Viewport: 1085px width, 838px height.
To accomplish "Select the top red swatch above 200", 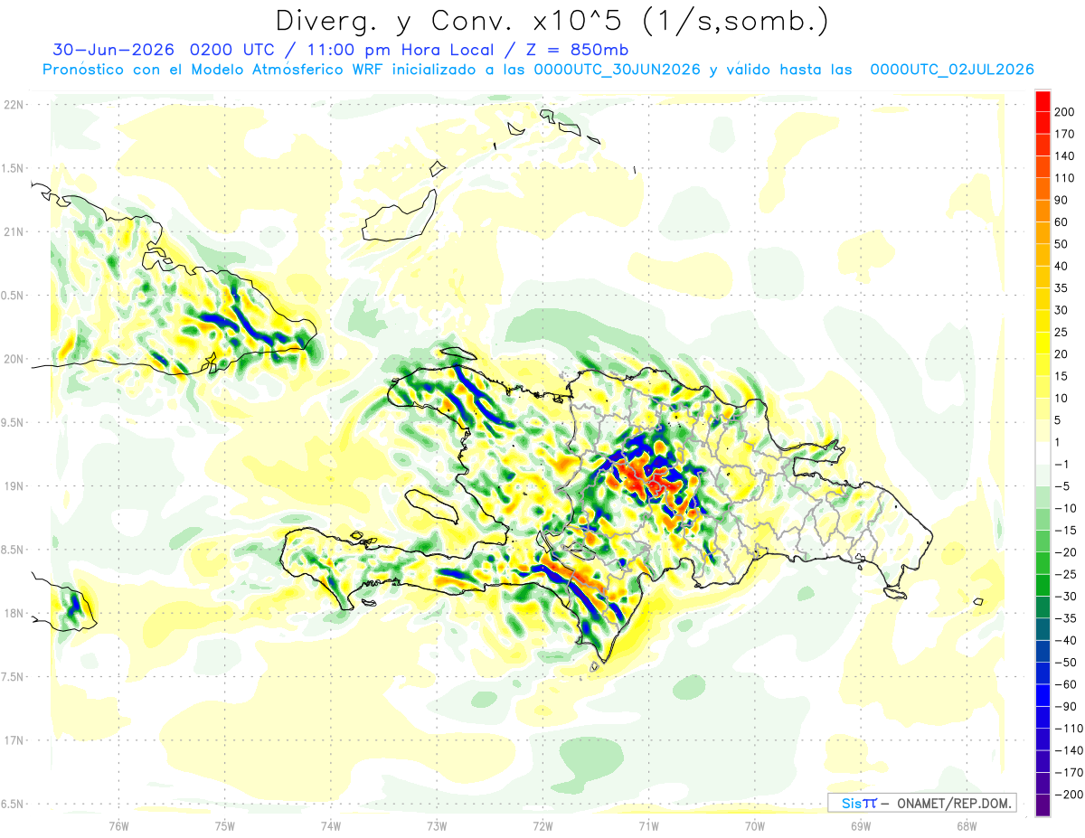I will pyautogui.click(x=1043, y=101).
